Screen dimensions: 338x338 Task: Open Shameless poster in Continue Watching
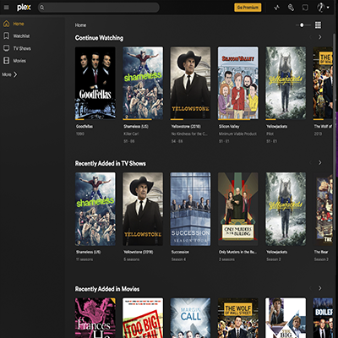[143, 83]
